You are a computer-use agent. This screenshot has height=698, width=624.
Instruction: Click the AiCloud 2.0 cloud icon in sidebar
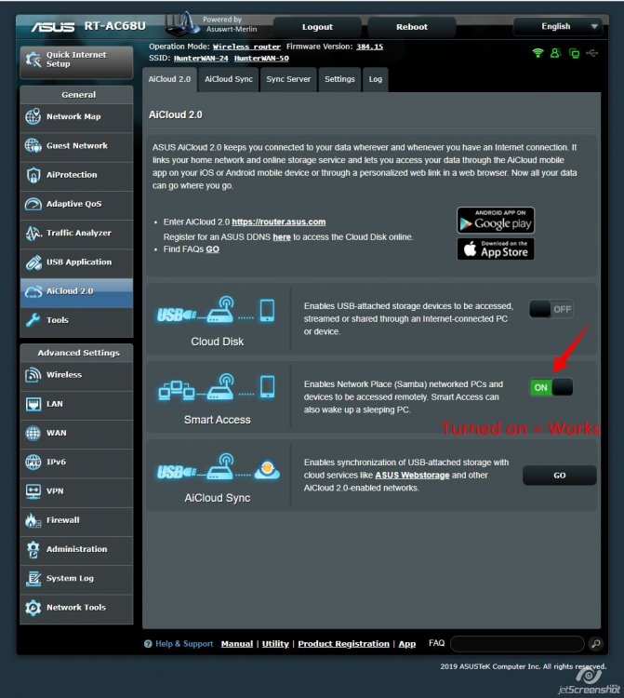coord(33,291)
